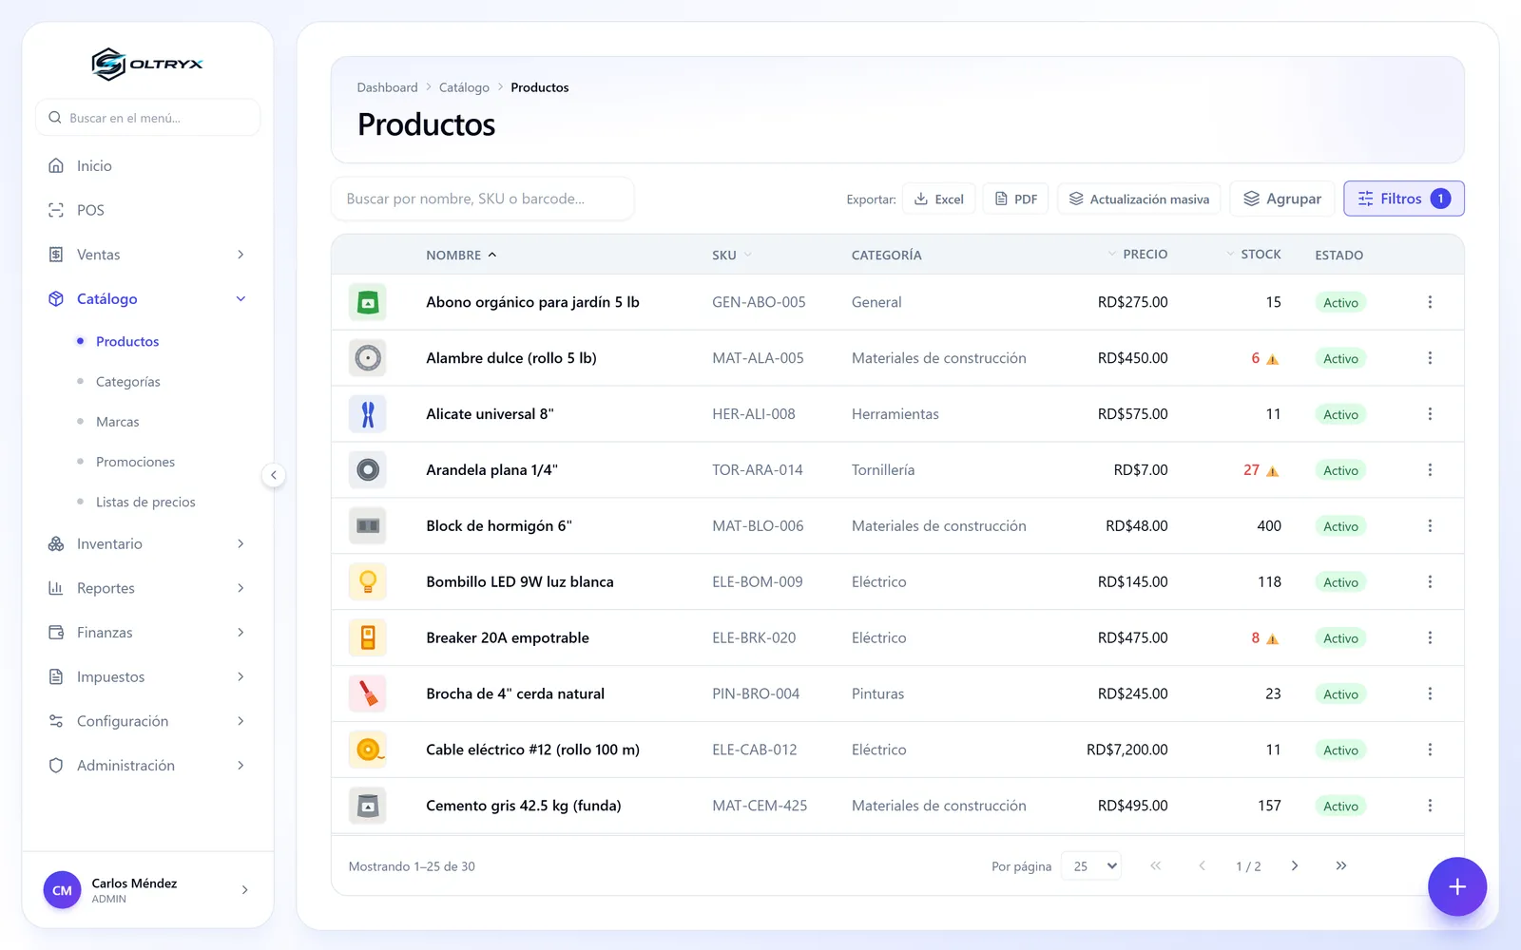Click the Catálogo breadcrumb link
The height and width of the screenshot is (950, 1521).
464,87
